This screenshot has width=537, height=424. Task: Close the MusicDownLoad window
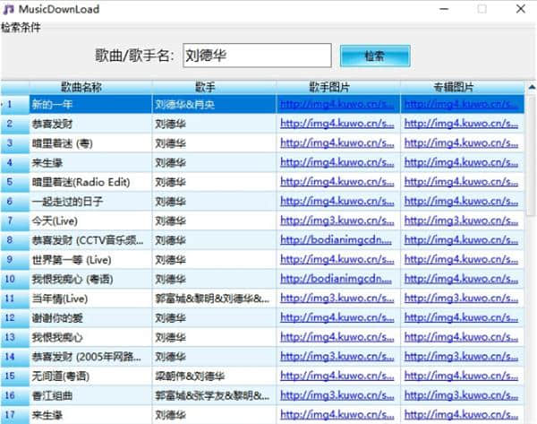[521, 9]
